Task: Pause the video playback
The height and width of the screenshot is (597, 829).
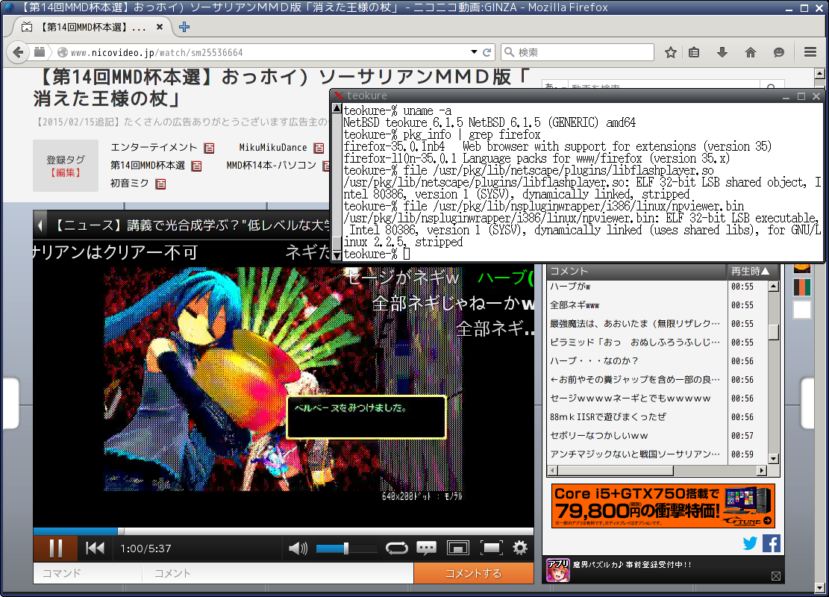Action: 56,548
